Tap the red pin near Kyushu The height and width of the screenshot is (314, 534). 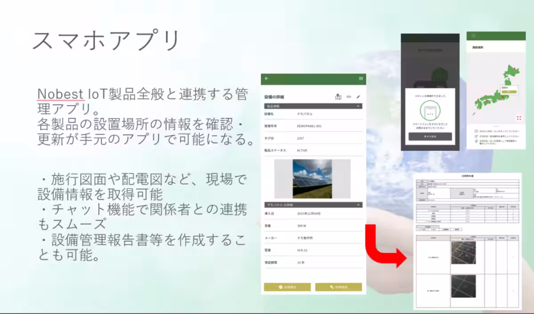[x=478, y=100]
